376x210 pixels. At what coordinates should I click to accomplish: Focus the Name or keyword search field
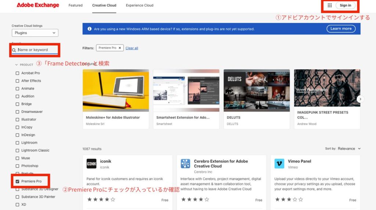(x=35, y=50)
